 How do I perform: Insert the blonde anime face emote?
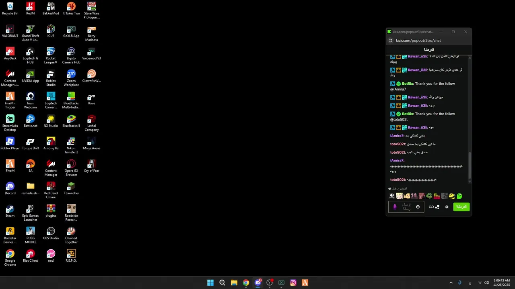[399, 196]
